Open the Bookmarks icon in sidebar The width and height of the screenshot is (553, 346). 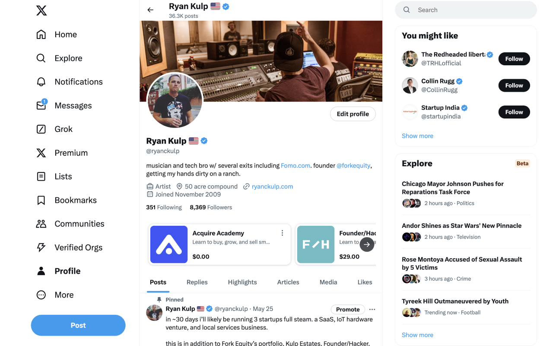click(41, 200)
